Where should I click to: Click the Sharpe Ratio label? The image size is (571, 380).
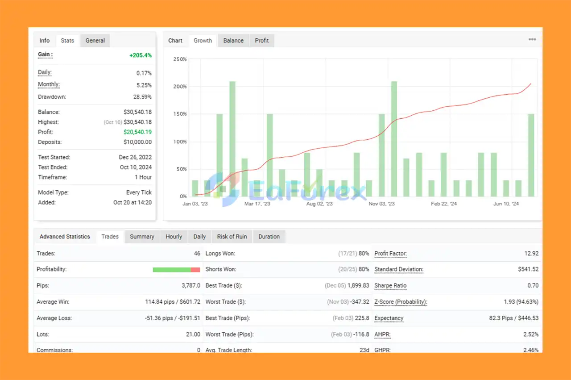(390, 286)
